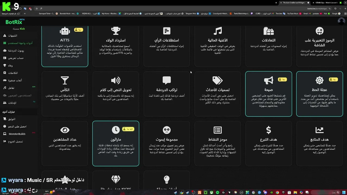Open the تراكب الدردشة chat bubble icon
This screenshot has width=347, height=195.
tap(167, 80)
